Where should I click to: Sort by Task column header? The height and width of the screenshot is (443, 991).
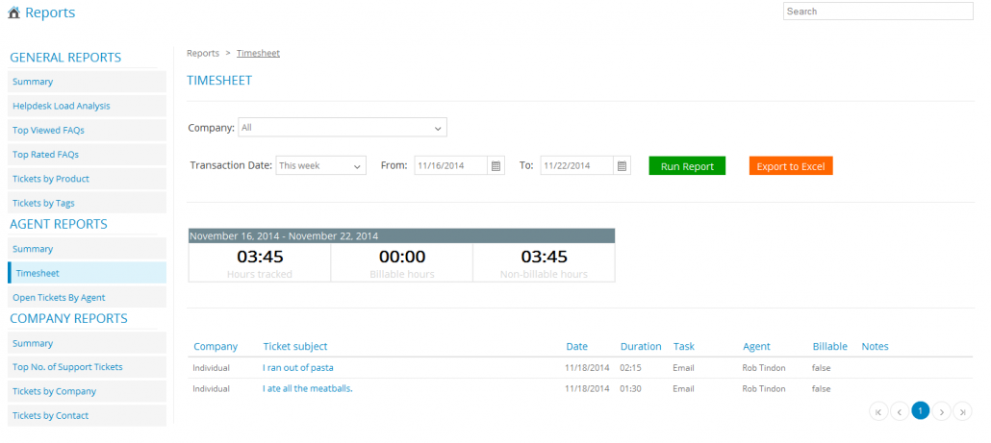point(684,347)
